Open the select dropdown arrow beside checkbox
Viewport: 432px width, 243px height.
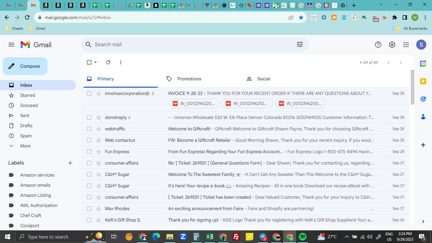96,62
